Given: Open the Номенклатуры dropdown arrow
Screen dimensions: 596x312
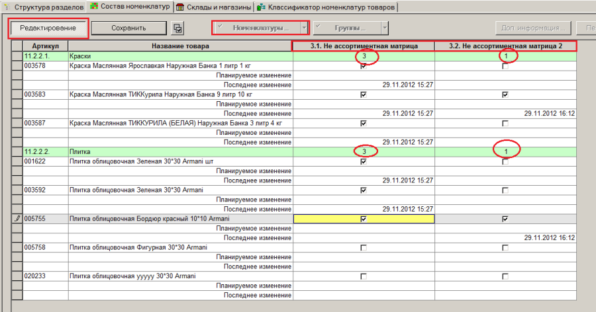Looking at the screenshot, I should pyautogui.click(x=304, y=28).
